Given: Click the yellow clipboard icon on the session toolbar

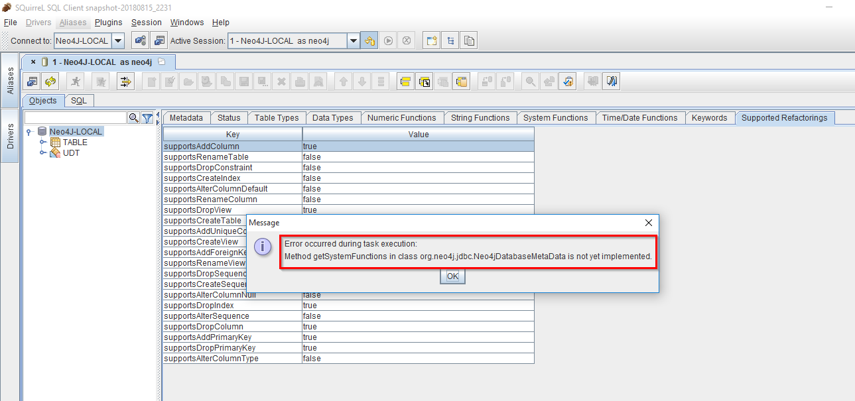Looking at the screenshot, I should click(462, 81).
